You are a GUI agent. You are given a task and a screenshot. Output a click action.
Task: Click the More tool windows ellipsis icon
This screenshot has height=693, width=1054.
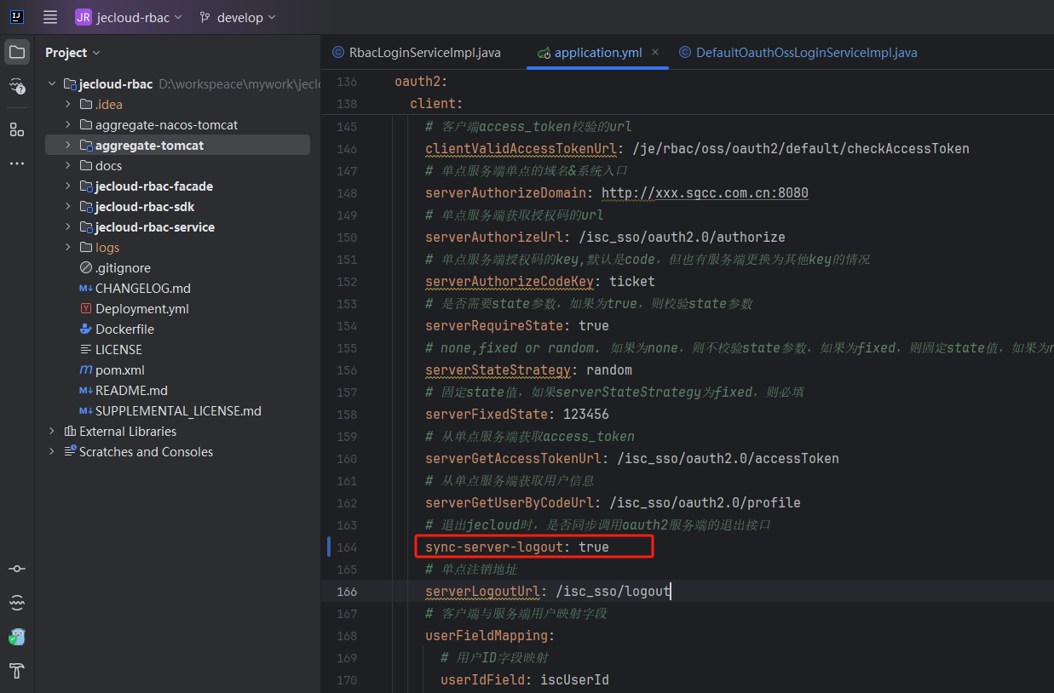click(17, 163)
